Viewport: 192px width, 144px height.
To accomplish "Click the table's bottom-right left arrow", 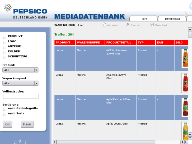I will pos(182,142).
